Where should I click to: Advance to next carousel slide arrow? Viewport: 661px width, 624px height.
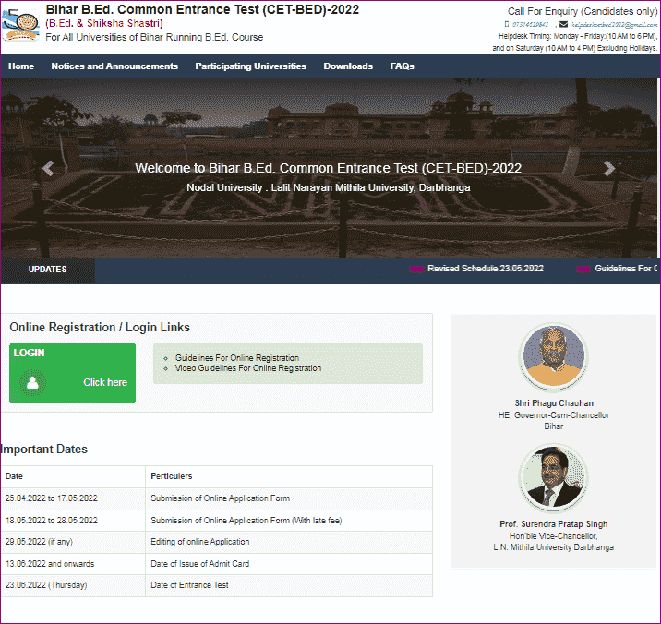tap(609, 168)
